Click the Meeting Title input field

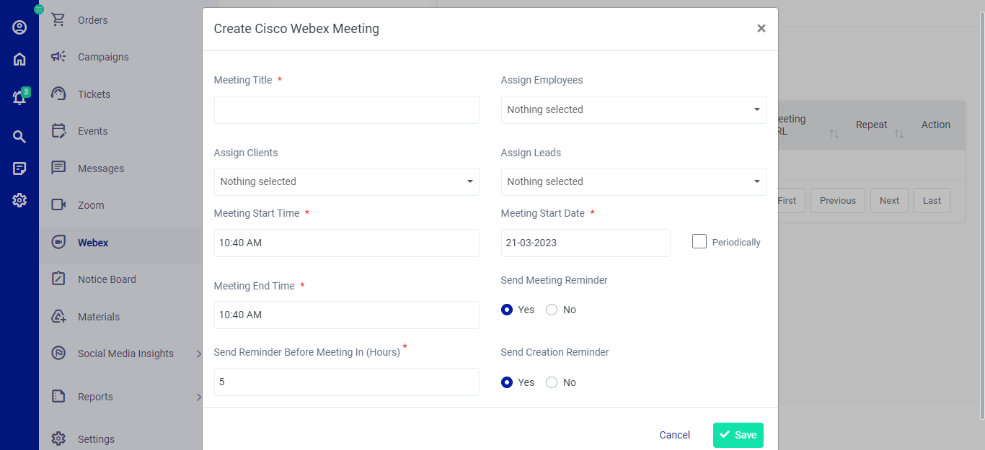click(346, 109)
